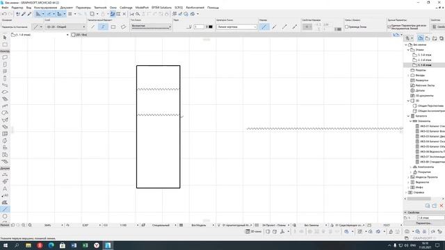The width and height of the screenshot is (445, 250).
Task: Select the second arrowhead marker option
Action: pyautogui.click(x=275, y=26)
